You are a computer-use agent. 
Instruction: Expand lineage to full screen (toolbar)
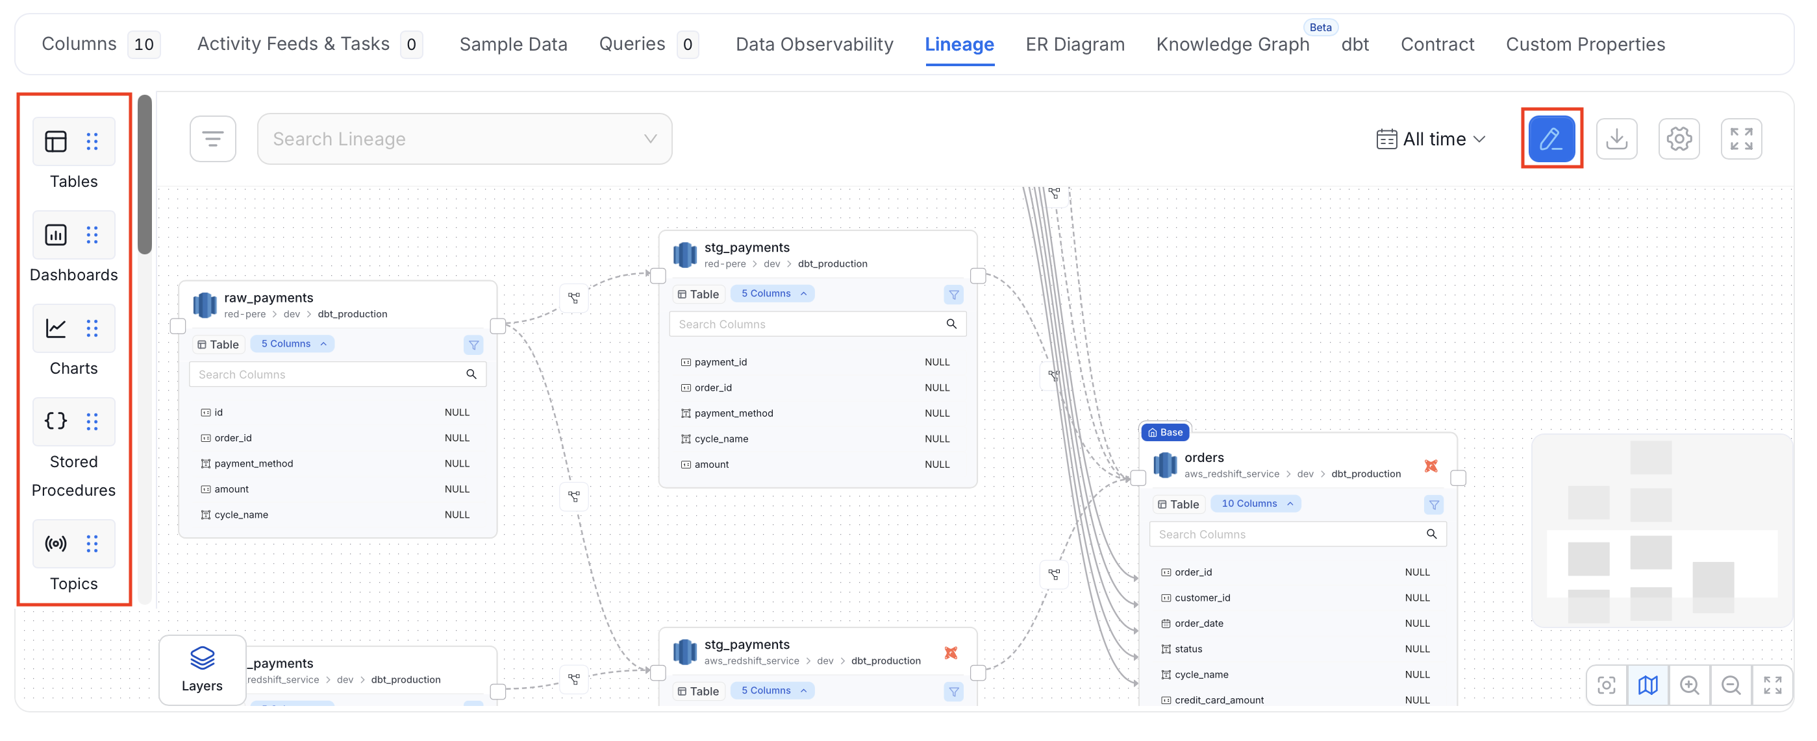[1741, 139]
